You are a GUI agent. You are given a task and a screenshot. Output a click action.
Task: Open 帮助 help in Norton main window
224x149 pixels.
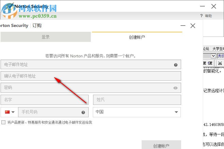(208, 16)
